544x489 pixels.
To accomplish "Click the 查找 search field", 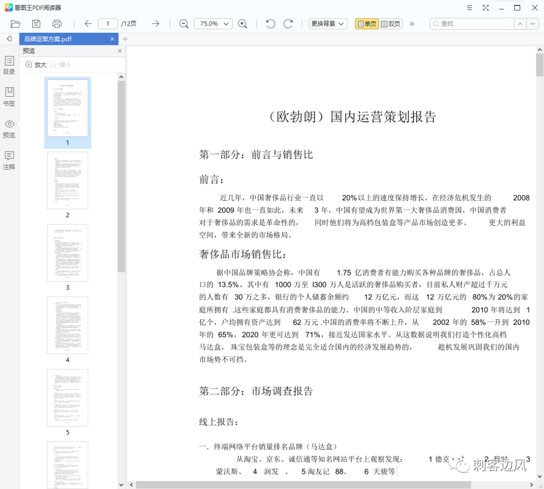I will 472,24.
